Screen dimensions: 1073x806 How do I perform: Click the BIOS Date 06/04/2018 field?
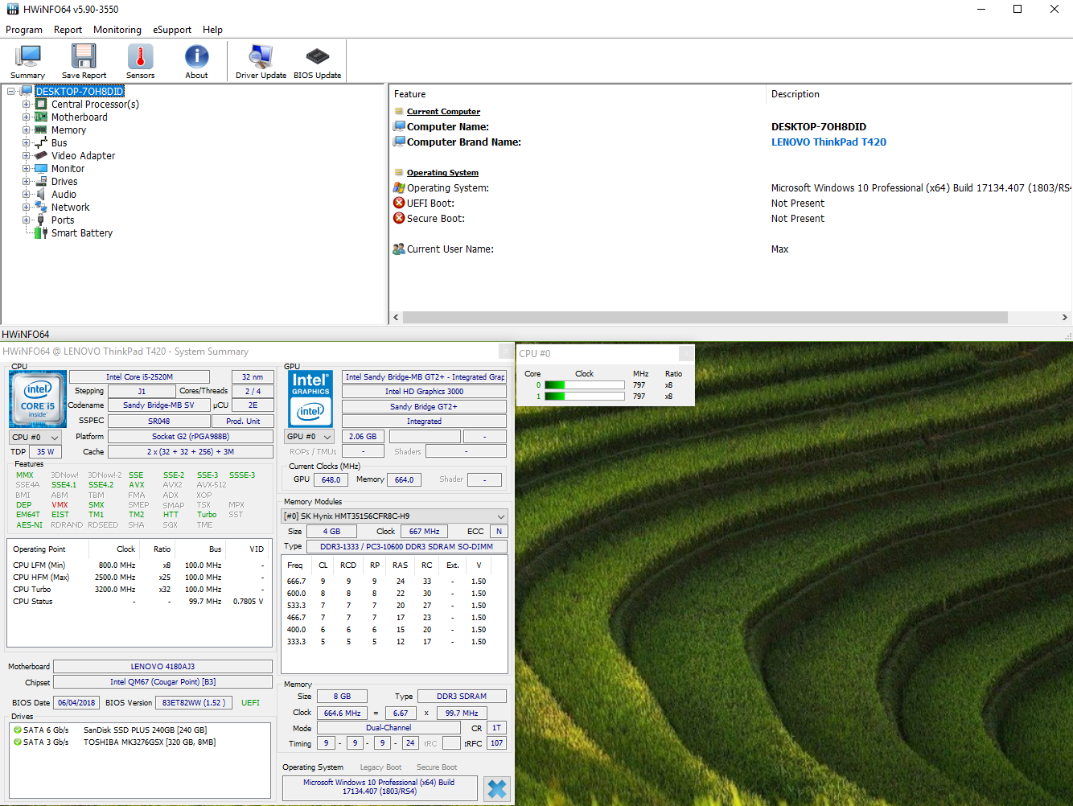[76, 703]
